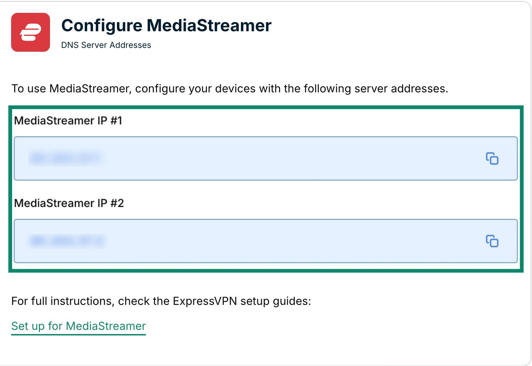
Task: Select the blurred address in the IP #2 box
Action: pos(67,241)
